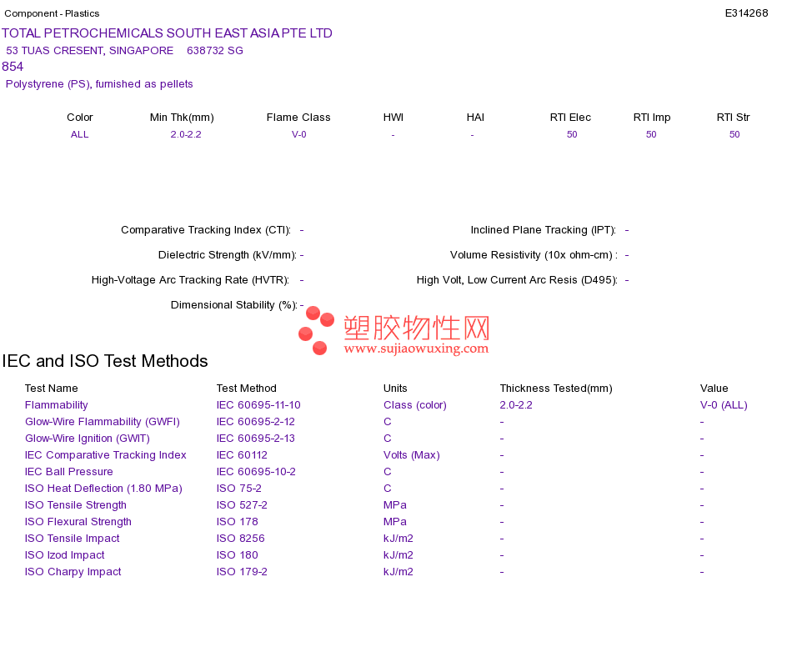Click kJ/m2 units in ISO Charpy Impact row
Image resolution: width=792 pixels, height=667 pixels.
[x=398, y=571]
